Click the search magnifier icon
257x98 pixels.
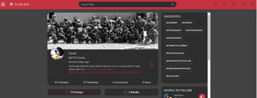coord(173,4)
